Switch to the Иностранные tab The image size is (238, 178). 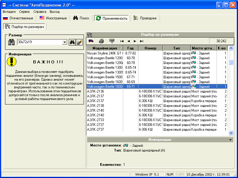[x=53, y=18]
